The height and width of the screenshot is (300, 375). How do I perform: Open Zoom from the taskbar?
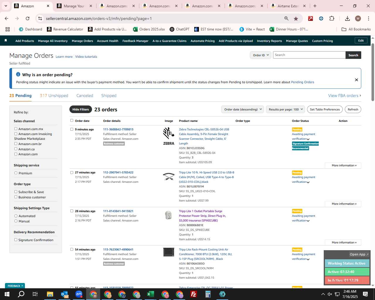point(79,294)
